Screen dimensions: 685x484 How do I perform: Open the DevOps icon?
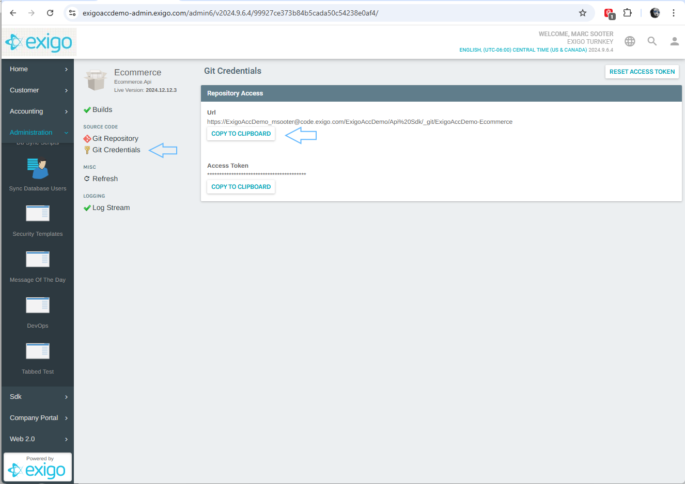click(37, 305)
